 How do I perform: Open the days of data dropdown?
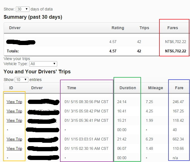23,9
